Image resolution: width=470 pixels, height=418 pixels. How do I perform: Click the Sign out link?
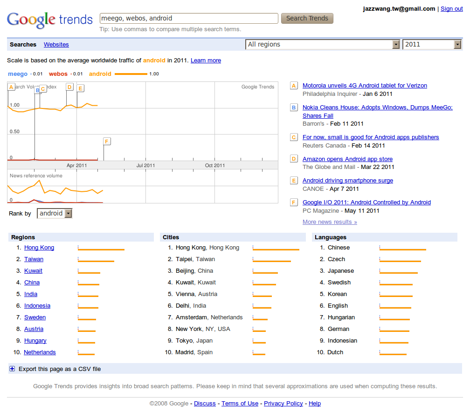pyautogui.click(x=452, y=9)
